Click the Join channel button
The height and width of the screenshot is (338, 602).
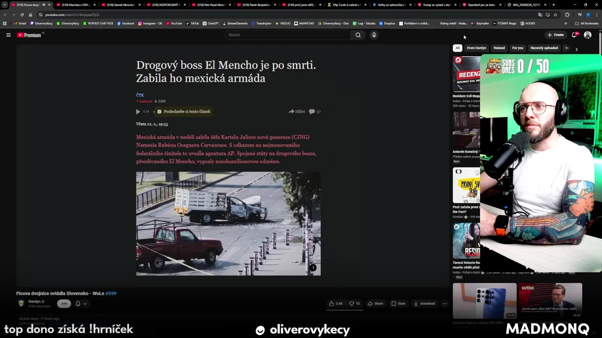(x=64, y=304)
